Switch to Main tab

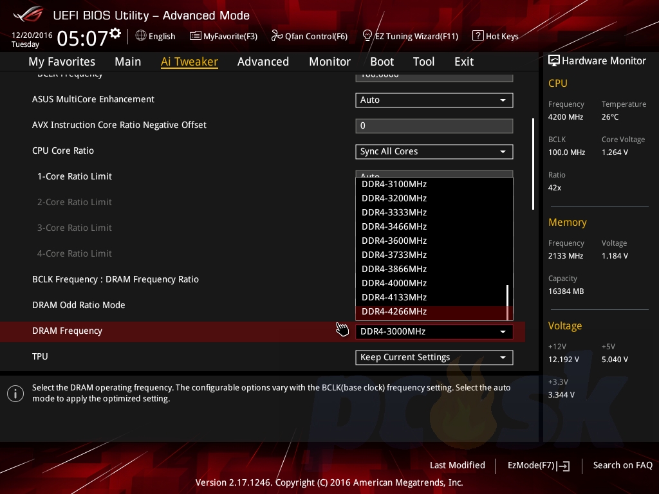coord(128,62)
